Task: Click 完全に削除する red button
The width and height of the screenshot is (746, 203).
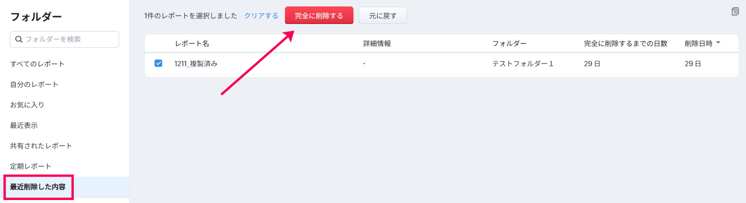Action: 319,16
